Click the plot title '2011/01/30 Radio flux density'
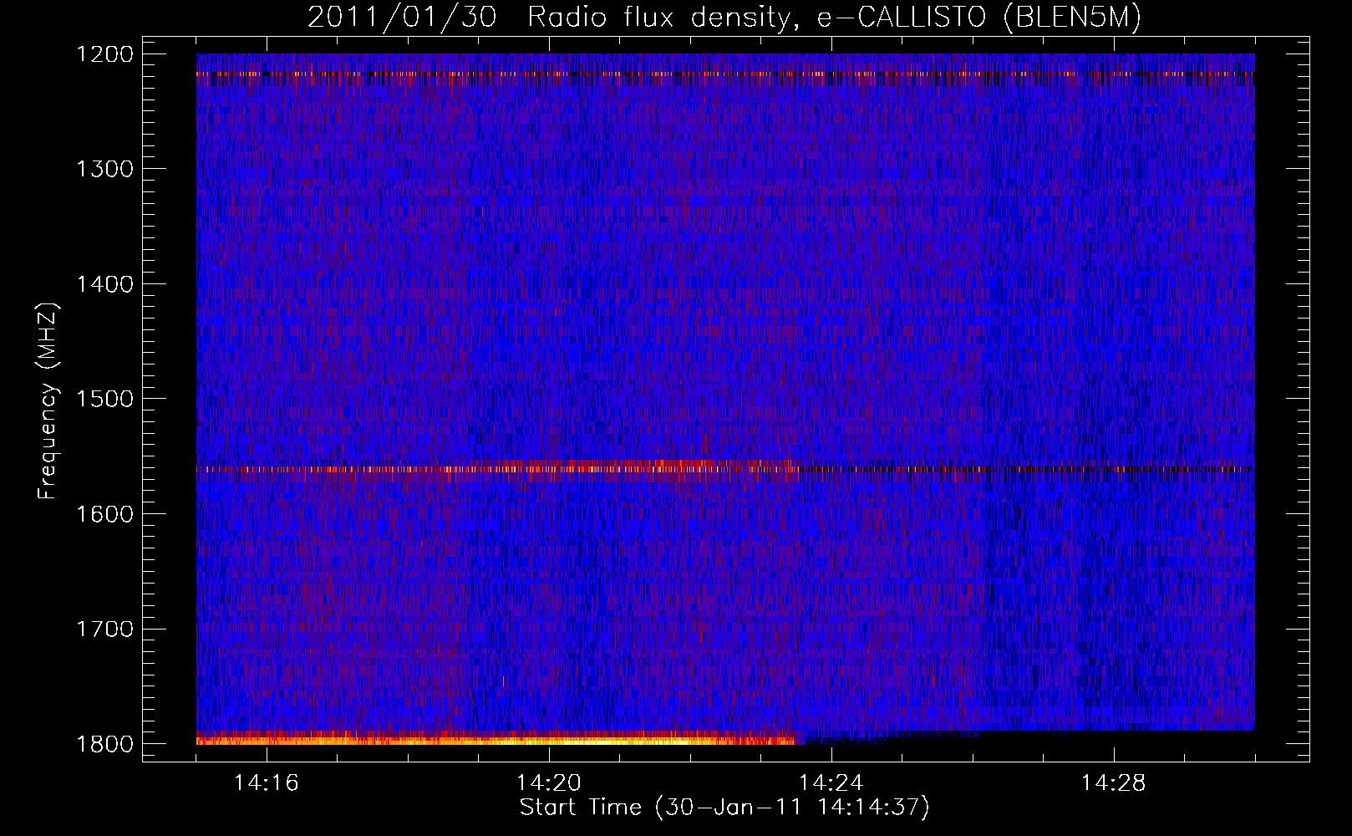The width and height of the screenshot is (1352, 836). click(724, 18)
